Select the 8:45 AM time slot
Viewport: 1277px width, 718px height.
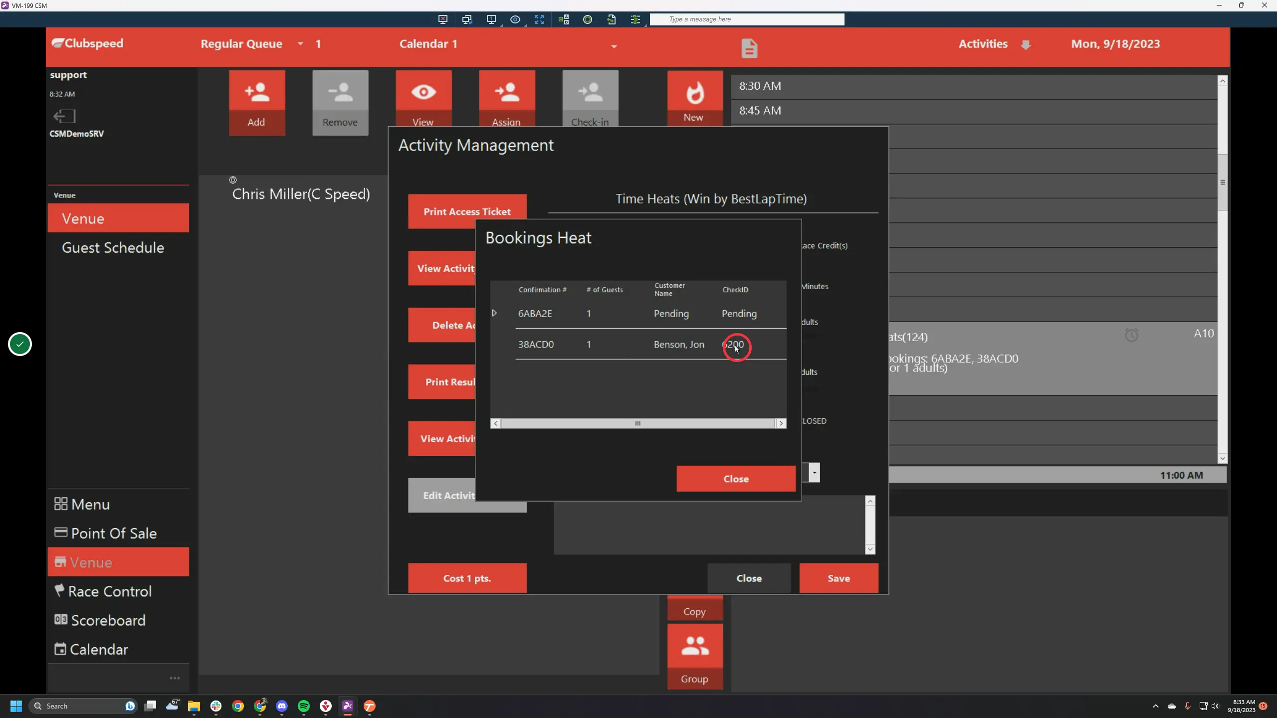pyautogui.click(x=974, y=111)
